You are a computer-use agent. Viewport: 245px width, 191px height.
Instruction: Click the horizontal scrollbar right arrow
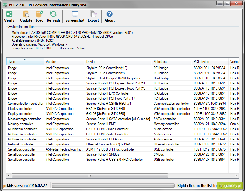[x=236, y=175]
